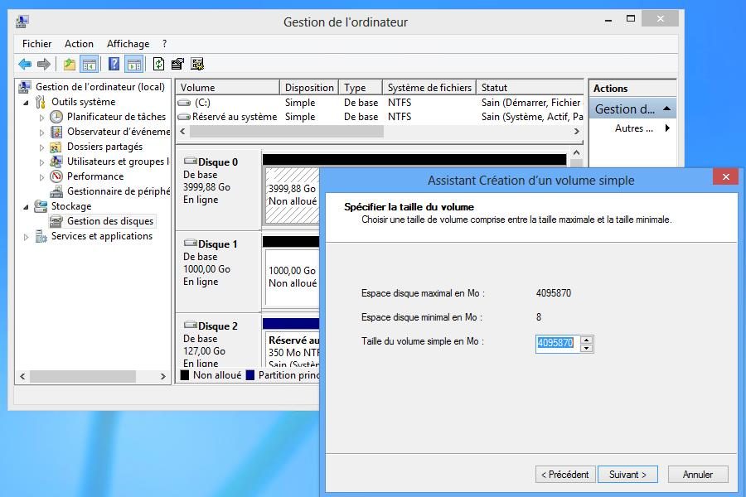746x497 pixels.
Task: Click the blue Help question mark icon
Action: [x=114, y=65]
